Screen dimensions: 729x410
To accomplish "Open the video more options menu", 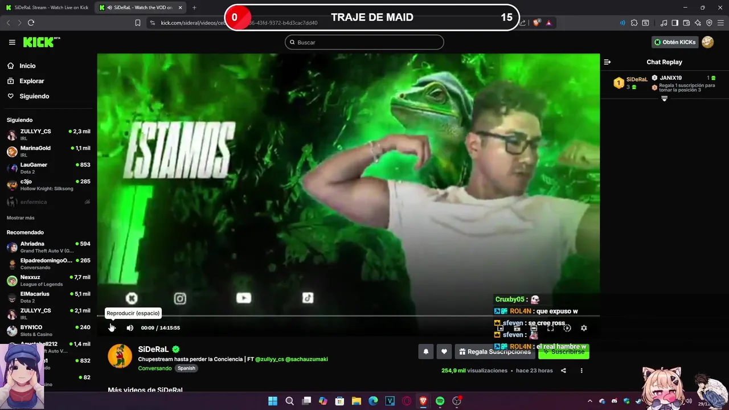I will coord(581,371).
